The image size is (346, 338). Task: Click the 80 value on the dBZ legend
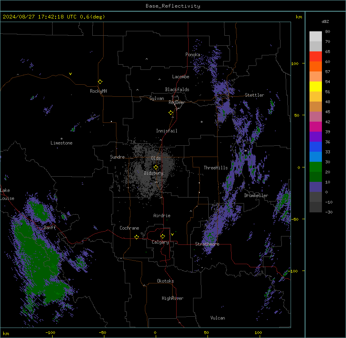[328, 32]
